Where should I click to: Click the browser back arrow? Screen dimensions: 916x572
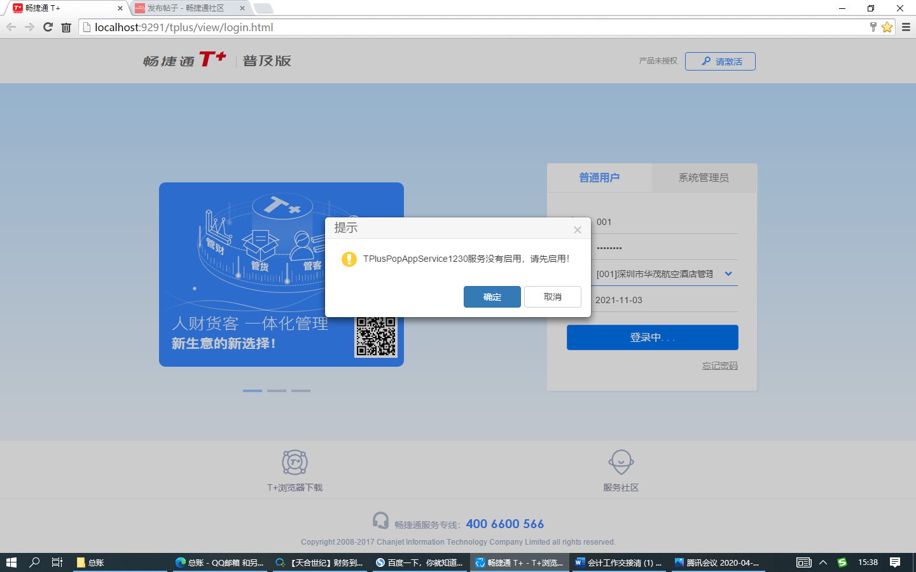pos(11,27)
